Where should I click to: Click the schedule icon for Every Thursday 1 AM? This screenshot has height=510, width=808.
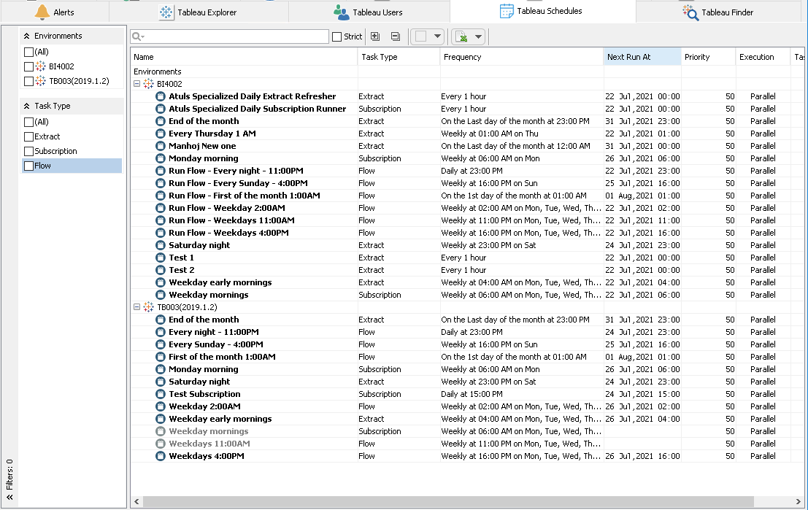[161, 134]
